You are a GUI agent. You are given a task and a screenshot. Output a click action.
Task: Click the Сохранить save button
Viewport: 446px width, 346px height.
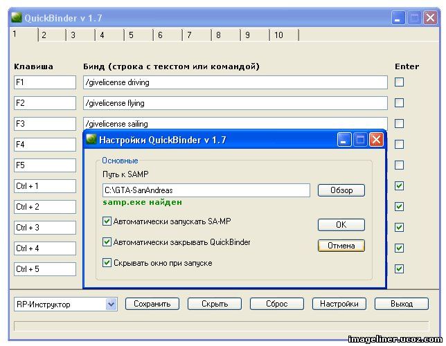tap(152, 304)
